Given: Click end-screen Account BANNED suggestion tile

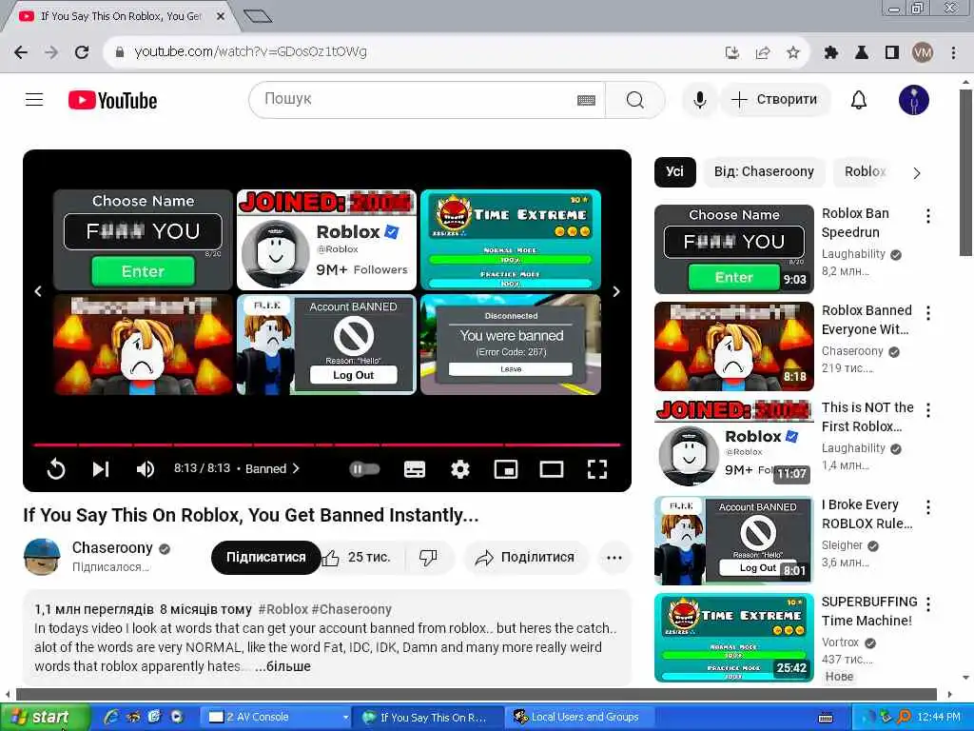Looking at the screenshot, I should pyautogui.click(x=326, y=345).
